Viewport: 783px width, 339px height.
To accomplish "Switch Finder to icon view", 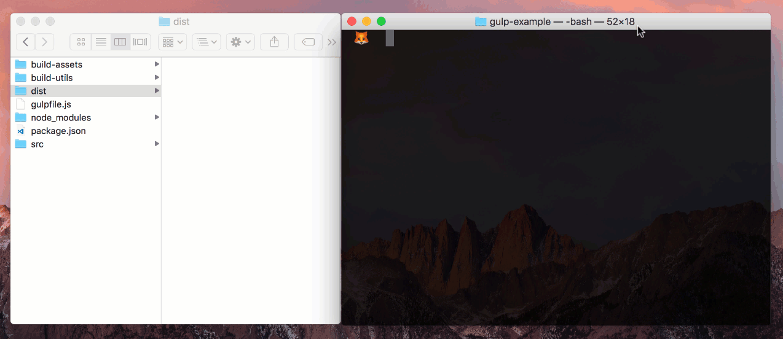I will [81, 42].
